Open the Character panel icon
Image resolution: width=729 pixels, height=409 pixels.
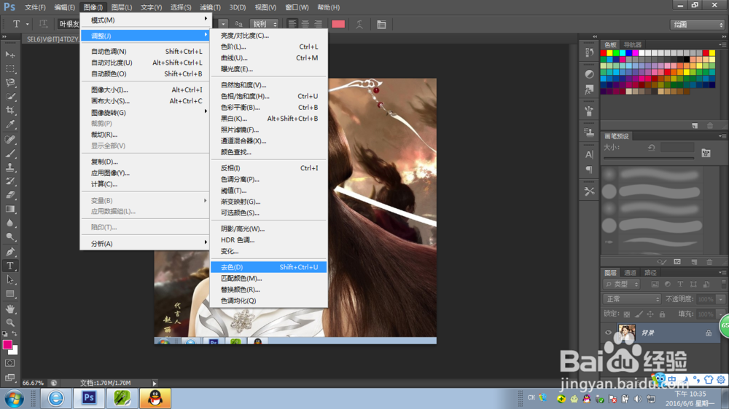(x=589, y=154)
